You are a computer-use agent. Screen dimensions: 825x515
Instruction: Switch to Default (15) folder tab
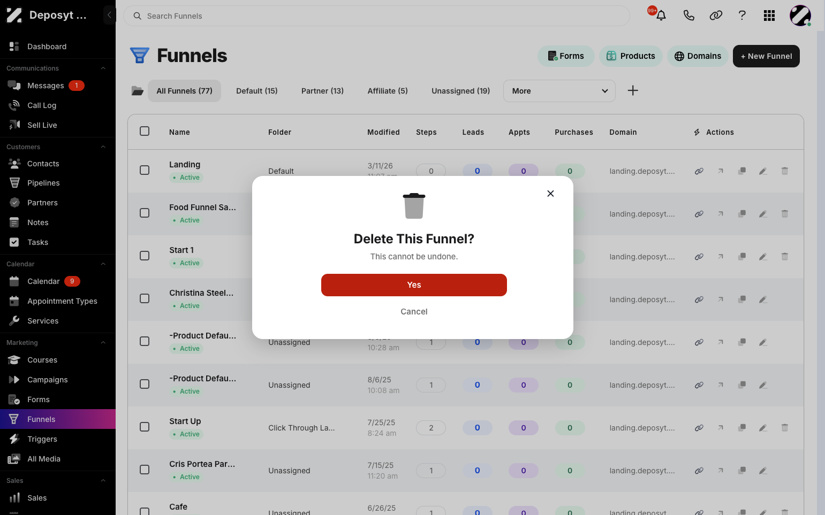click(257, 91)
